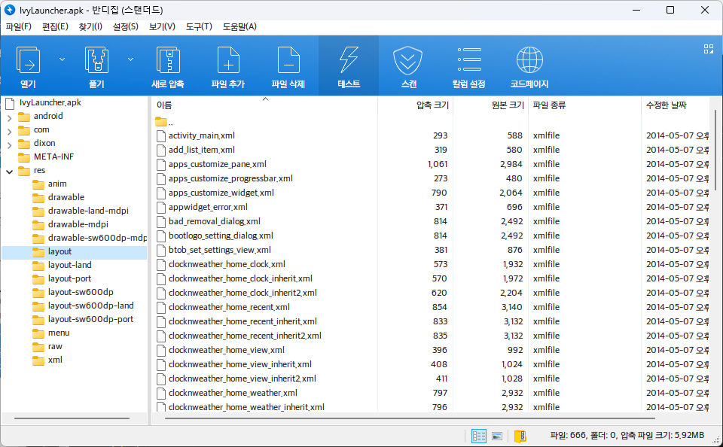Click the 열기 (Open) toolbar icon
723x447 pixels.
point(28,60)
